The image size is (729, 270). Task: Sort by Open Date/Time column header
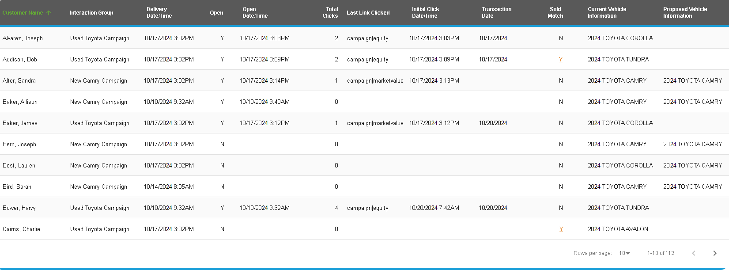[x=255, y=12]
